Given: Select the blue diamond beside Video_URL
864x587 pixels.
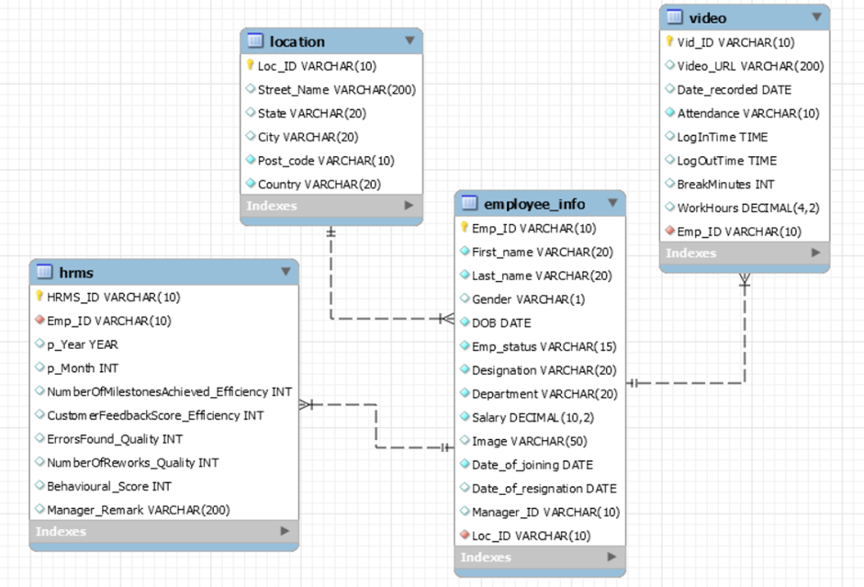Looking at the screenshot, I should [x=669, y=66].
